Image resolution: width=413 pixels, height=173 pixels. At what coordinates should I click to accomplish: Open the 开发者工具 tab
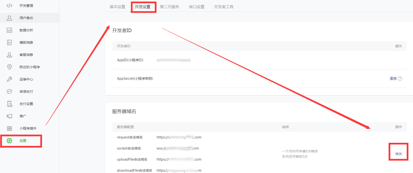tap(224, 7)
